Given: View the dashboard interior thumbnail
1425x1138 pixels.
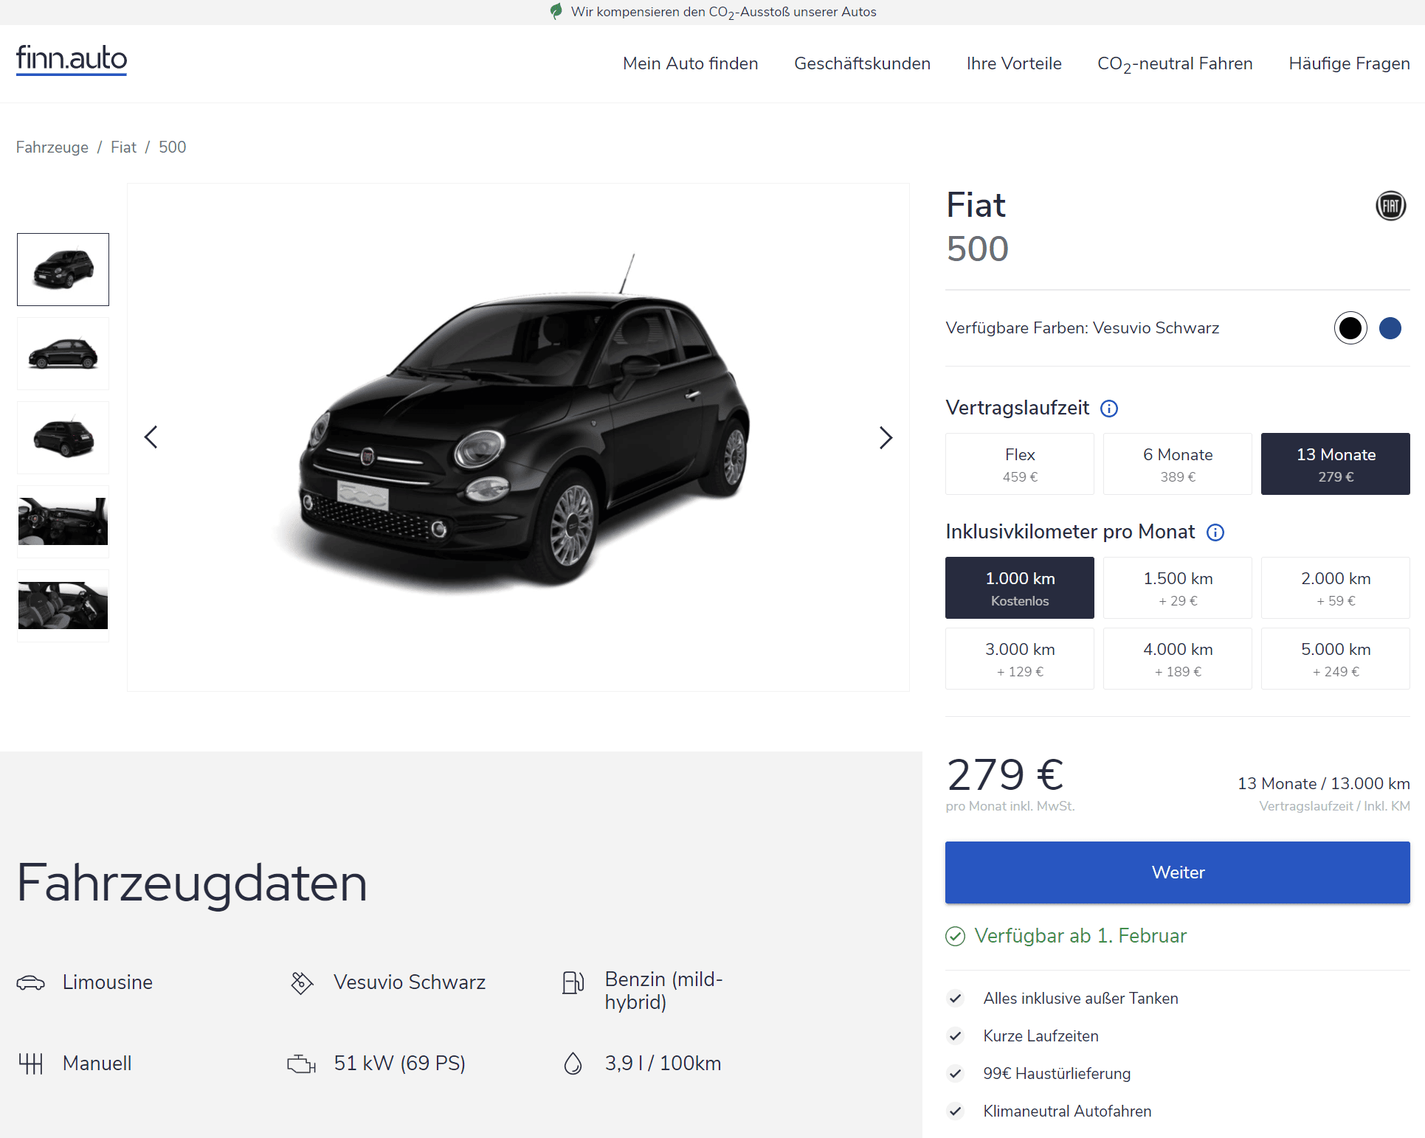Looking at the screenshot, I should (x=63, y=521).
